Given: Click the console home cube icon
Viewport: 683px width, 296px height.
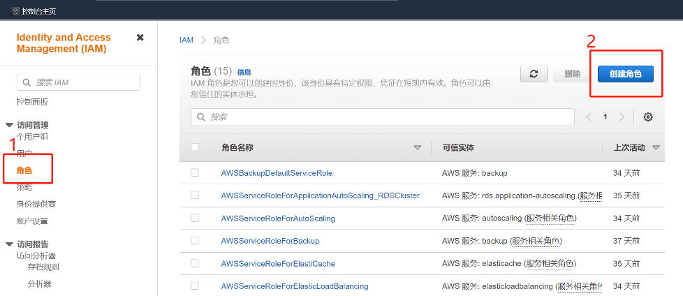Looking at the screenshot, I should tap(15, 11).
